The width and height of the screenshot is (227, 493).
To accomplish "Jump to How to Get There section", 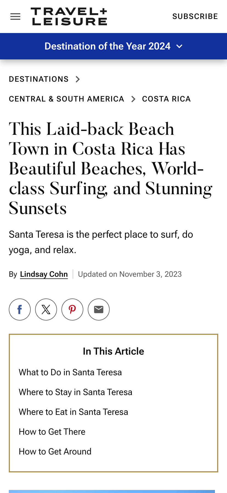I will coord(52,432).
